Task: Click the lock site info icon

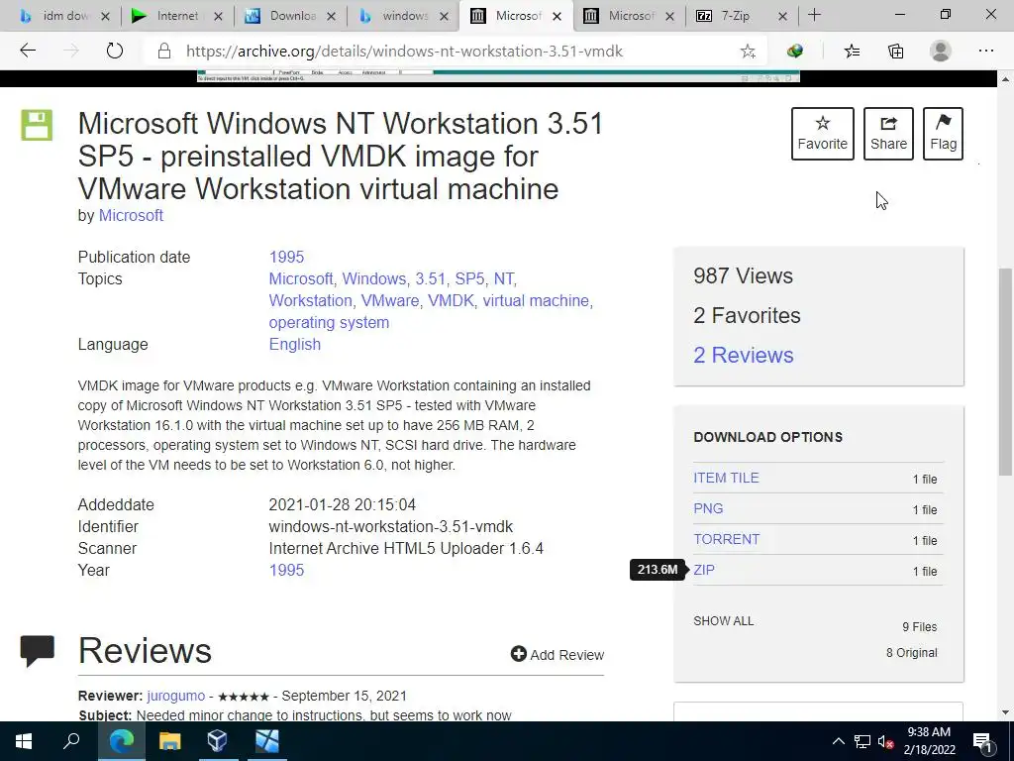Action: click(x=164, y=52)
